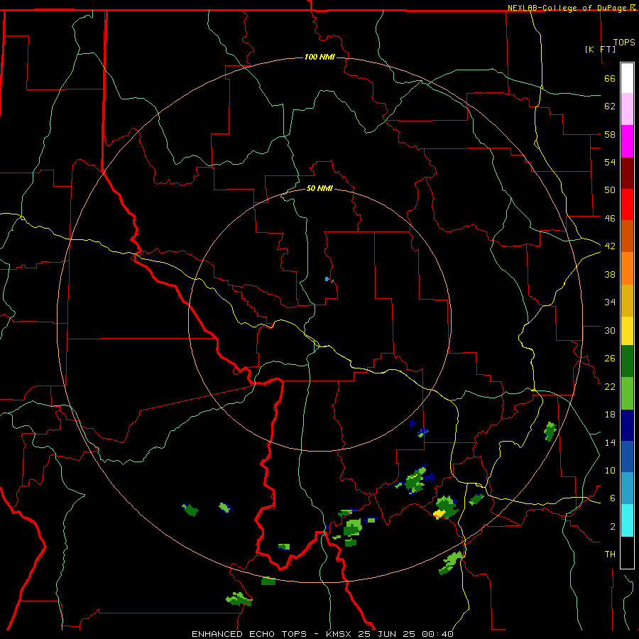Click the "TH" threshold legend label
The width and height of the screenshot is (639, 639).
point(610,555)
